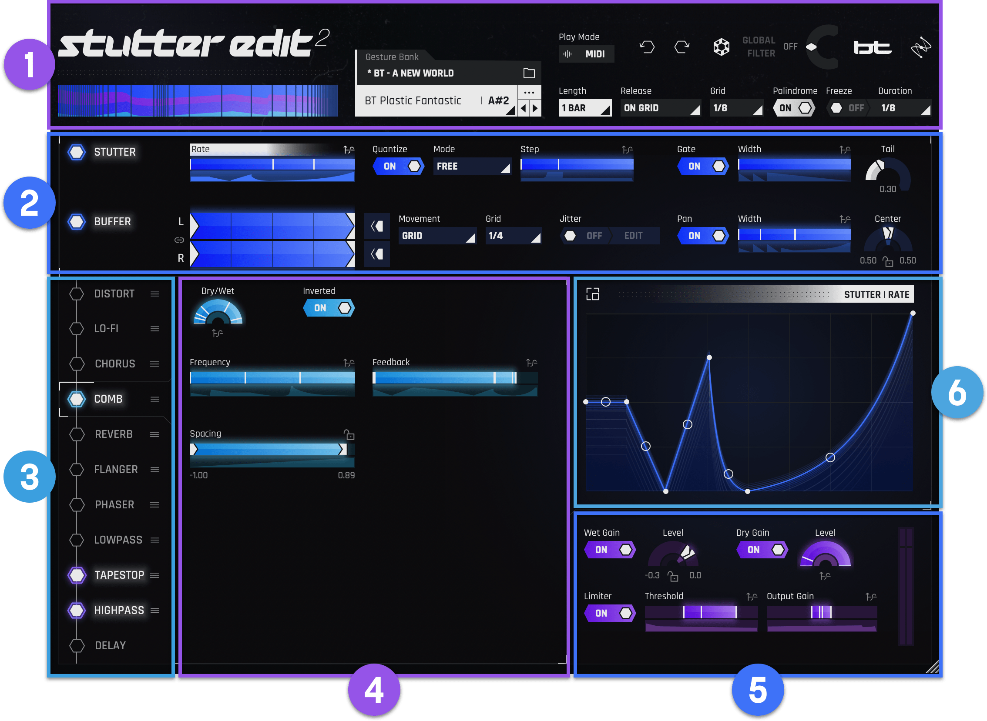Toggle the Wet Gain ON switch

[610, 550]
